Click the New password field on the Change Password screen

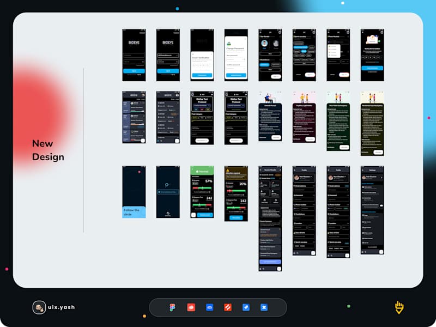point(236,59)
